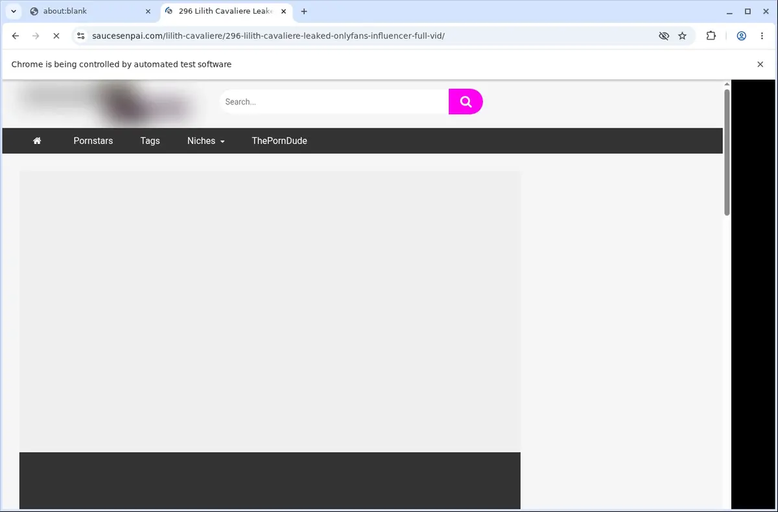Expand the Niches dropdown
The width and height of the screenshot is (778, 512).
(x=206, y=141)
